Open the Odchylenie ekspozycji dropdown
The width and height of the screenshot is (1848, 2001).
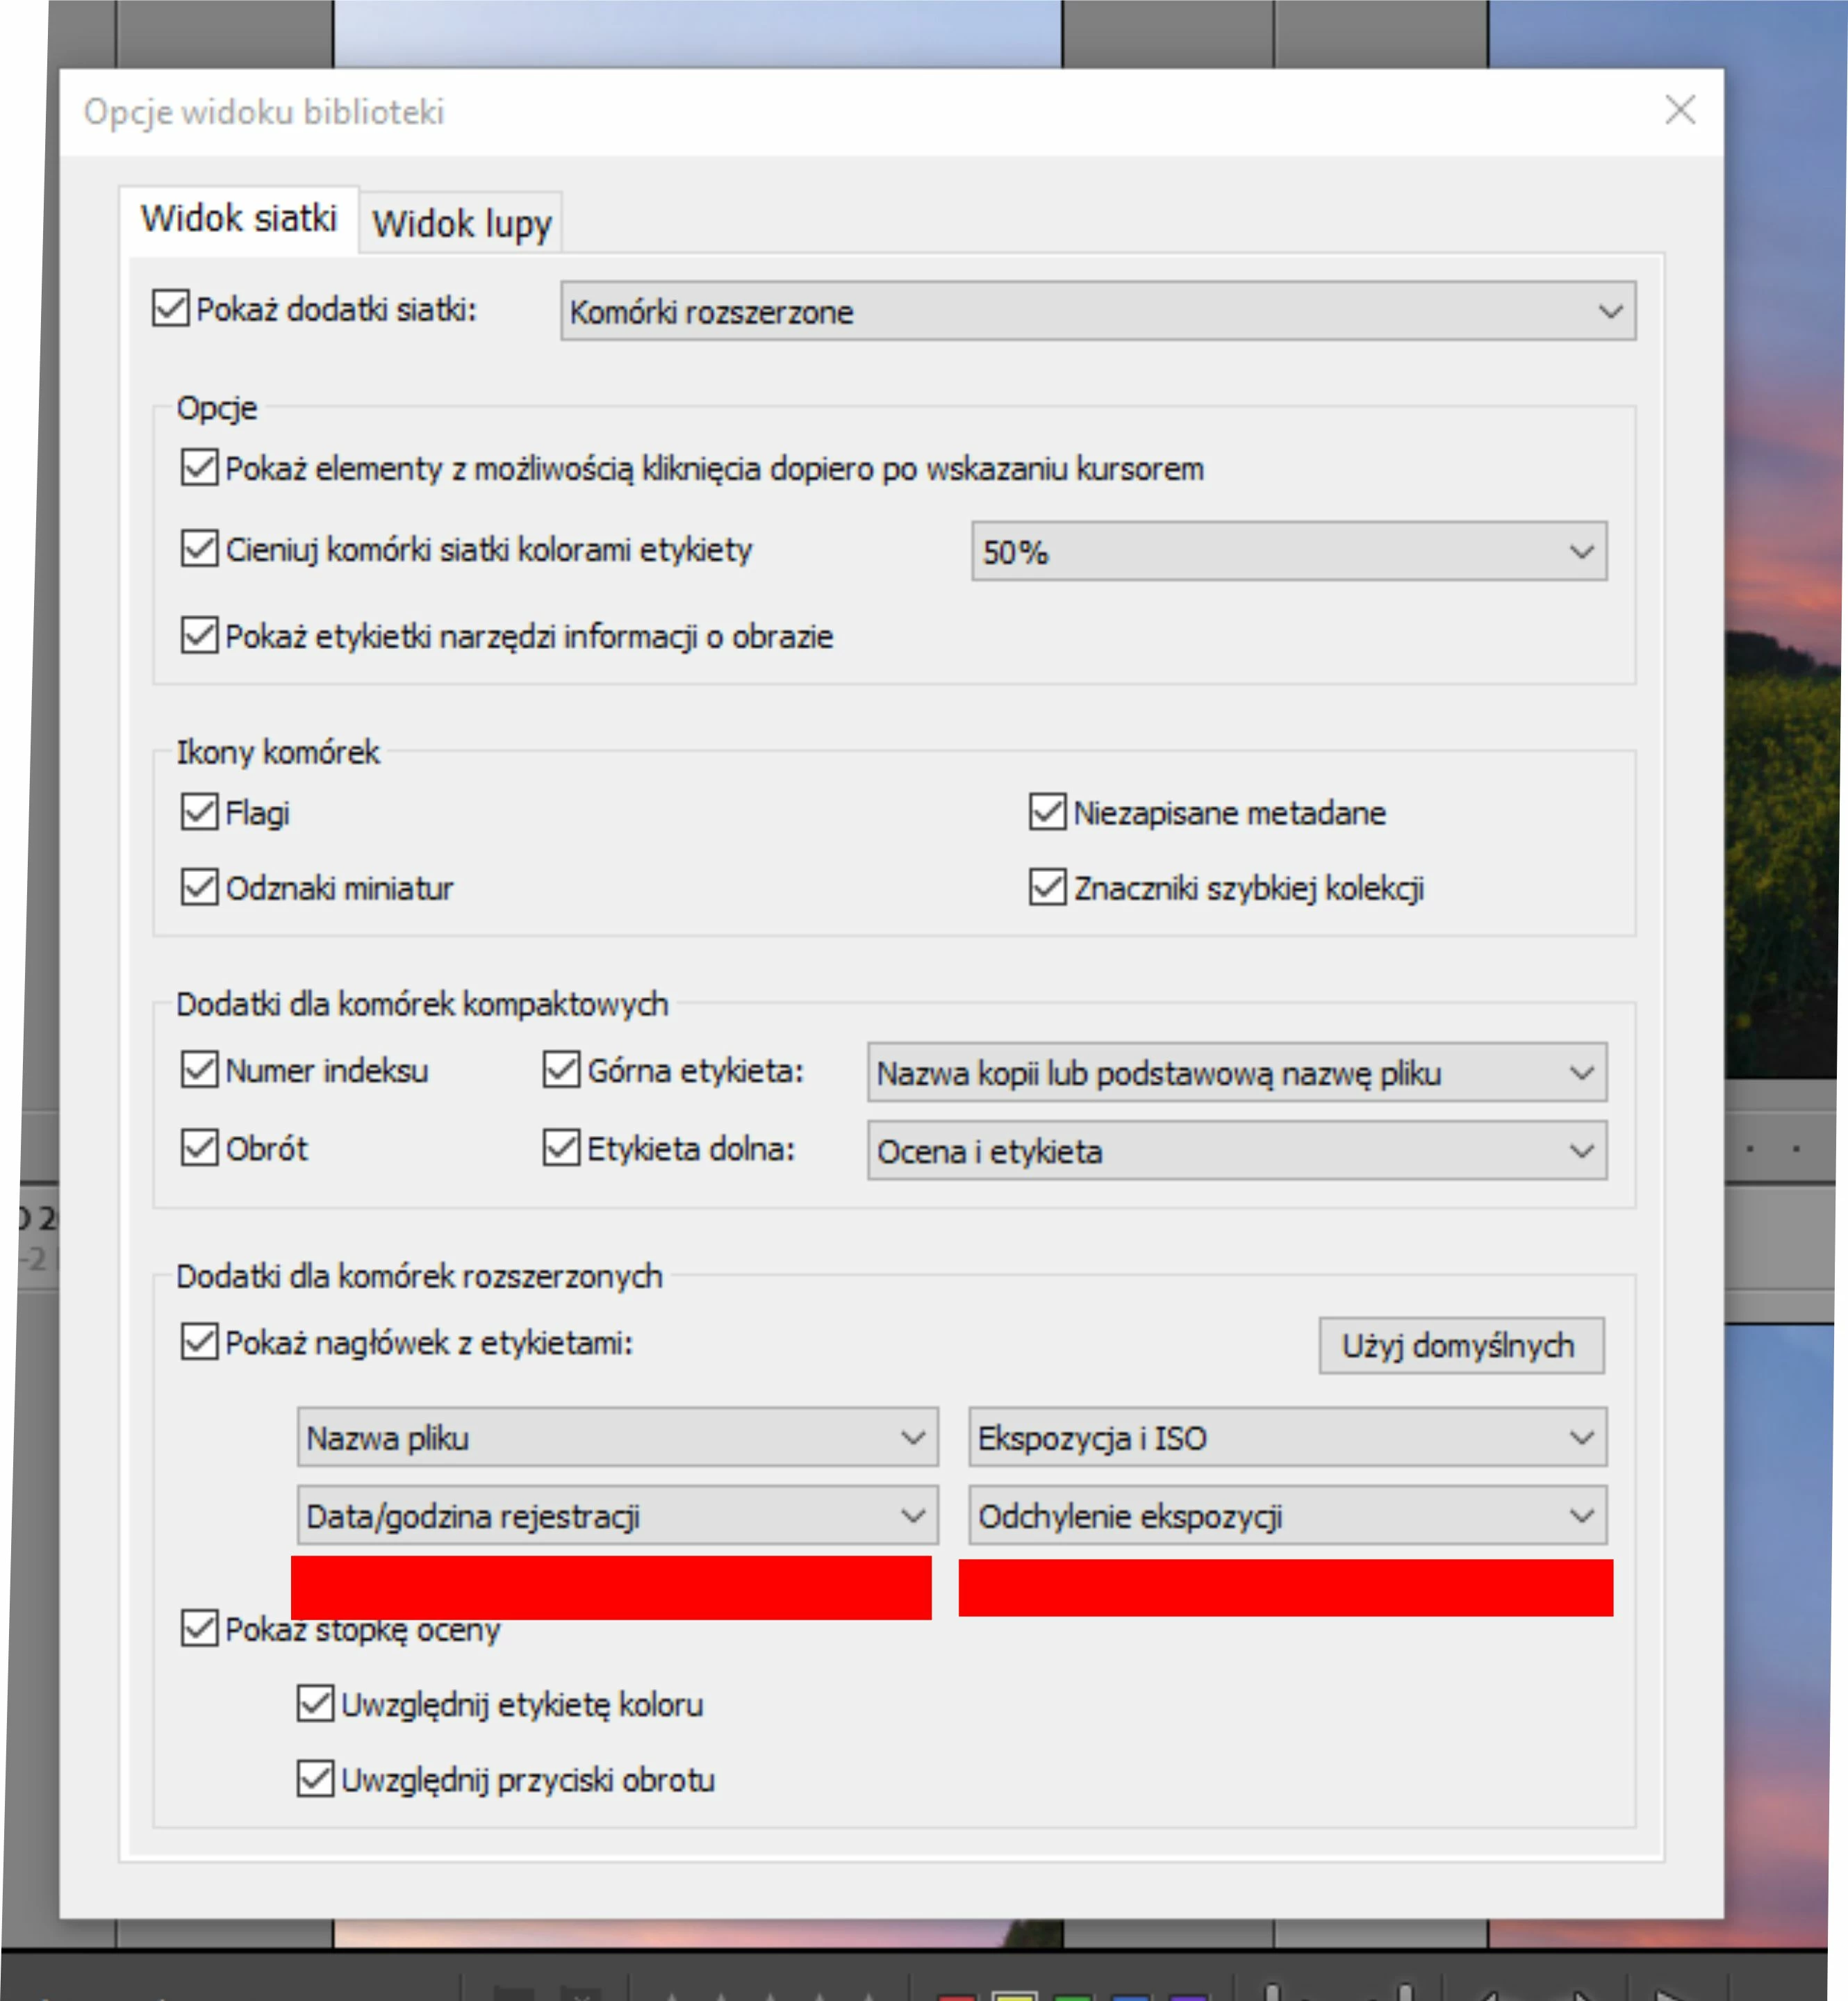pos(1287,1516)
